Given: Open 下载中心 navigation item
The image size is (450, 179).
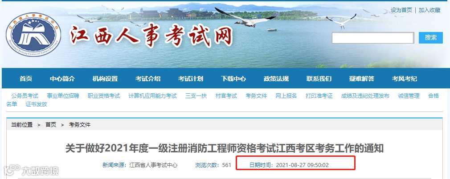Looking at the screenshot, I should pyautogui.click(x=233, y=79).
